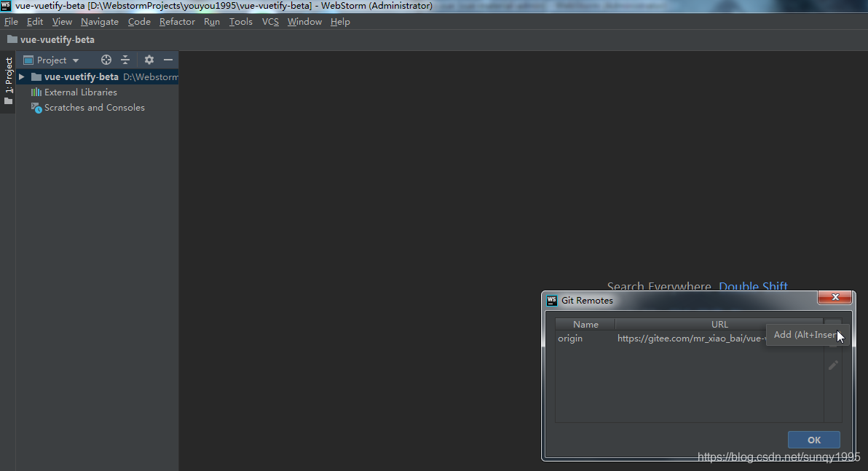The height and width of the screenshot is (471, 868).
Task: Click the URL column header
Action: point(719,325)
